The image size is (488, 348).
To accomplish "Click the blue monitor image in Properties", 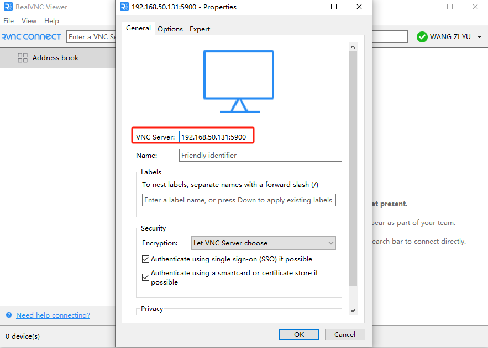I will pos(239,81).
